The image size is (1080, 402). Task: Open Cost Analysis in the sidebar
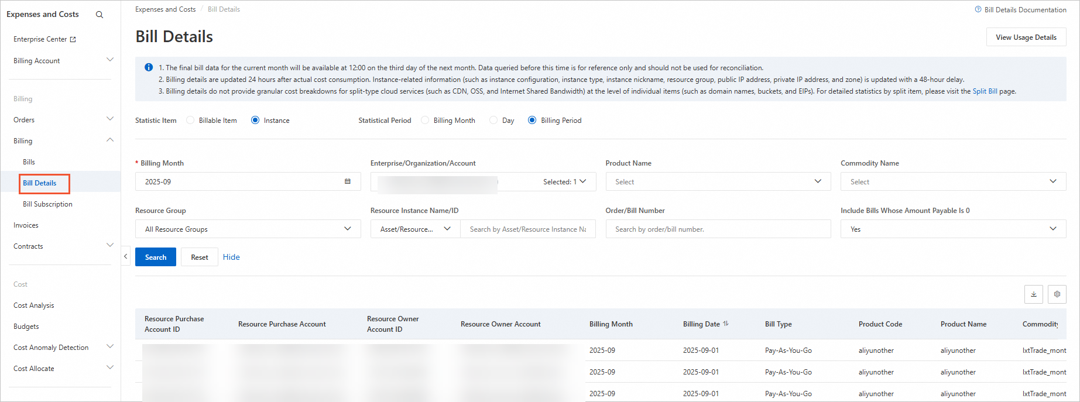33,305
